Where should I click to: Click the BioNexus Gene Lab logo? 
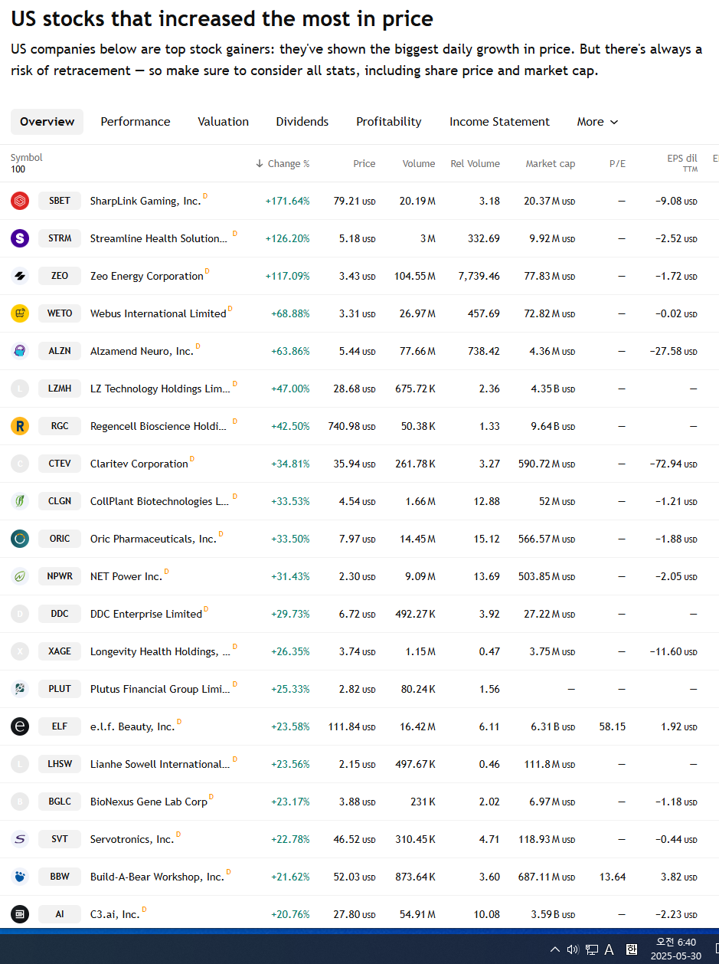(x=20, y=802)
